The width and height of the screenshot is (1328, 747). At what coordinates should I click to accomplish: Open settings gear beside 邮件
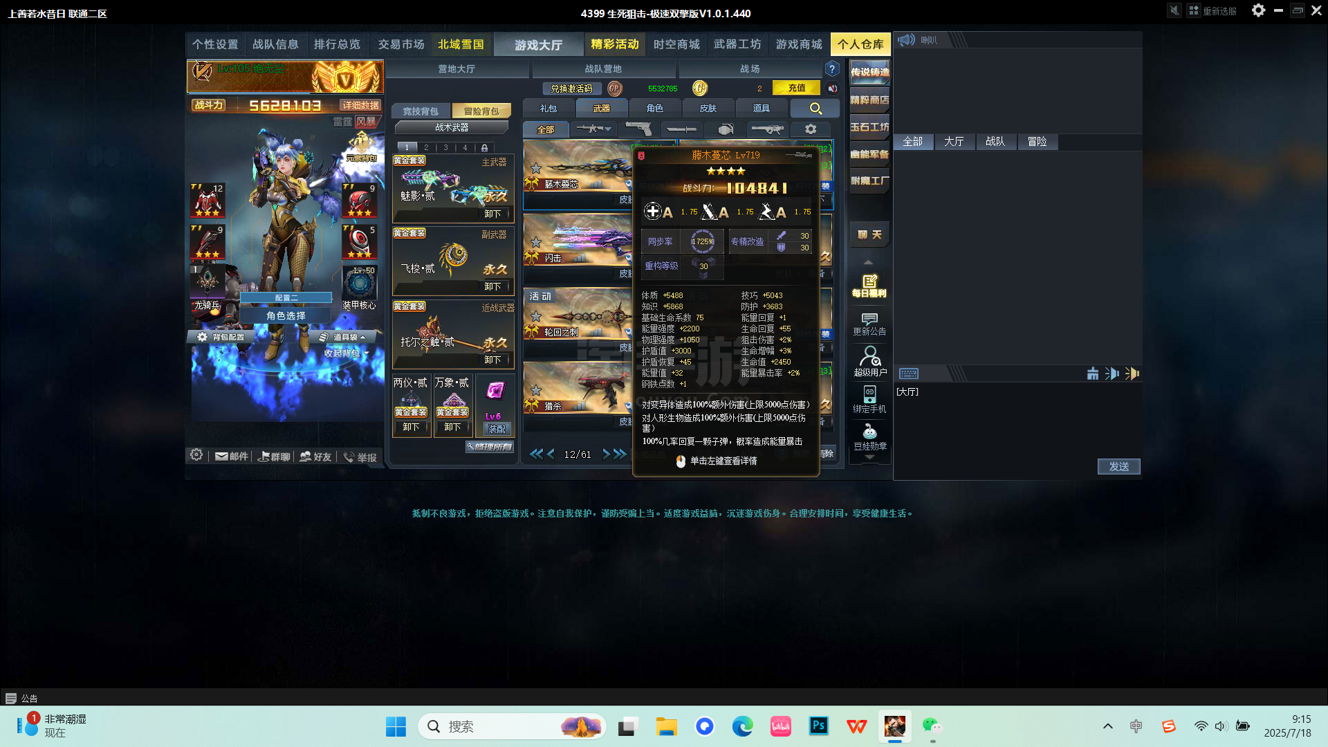click(196, 455)
